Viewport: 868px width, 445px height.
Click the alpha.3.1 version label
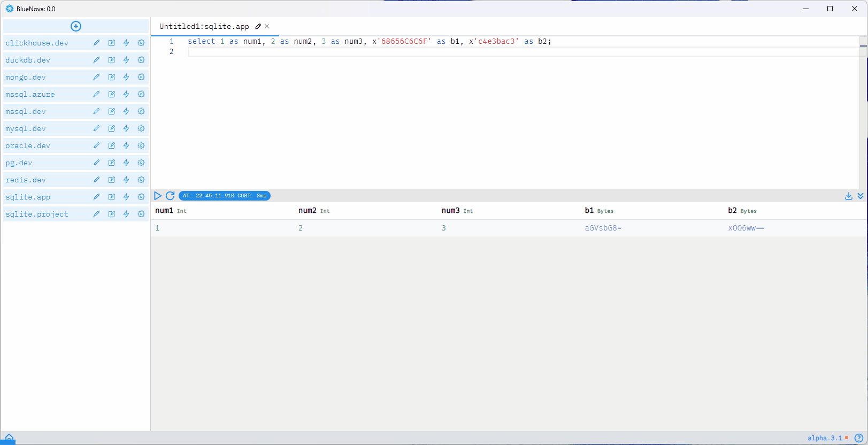pos(825,438)
